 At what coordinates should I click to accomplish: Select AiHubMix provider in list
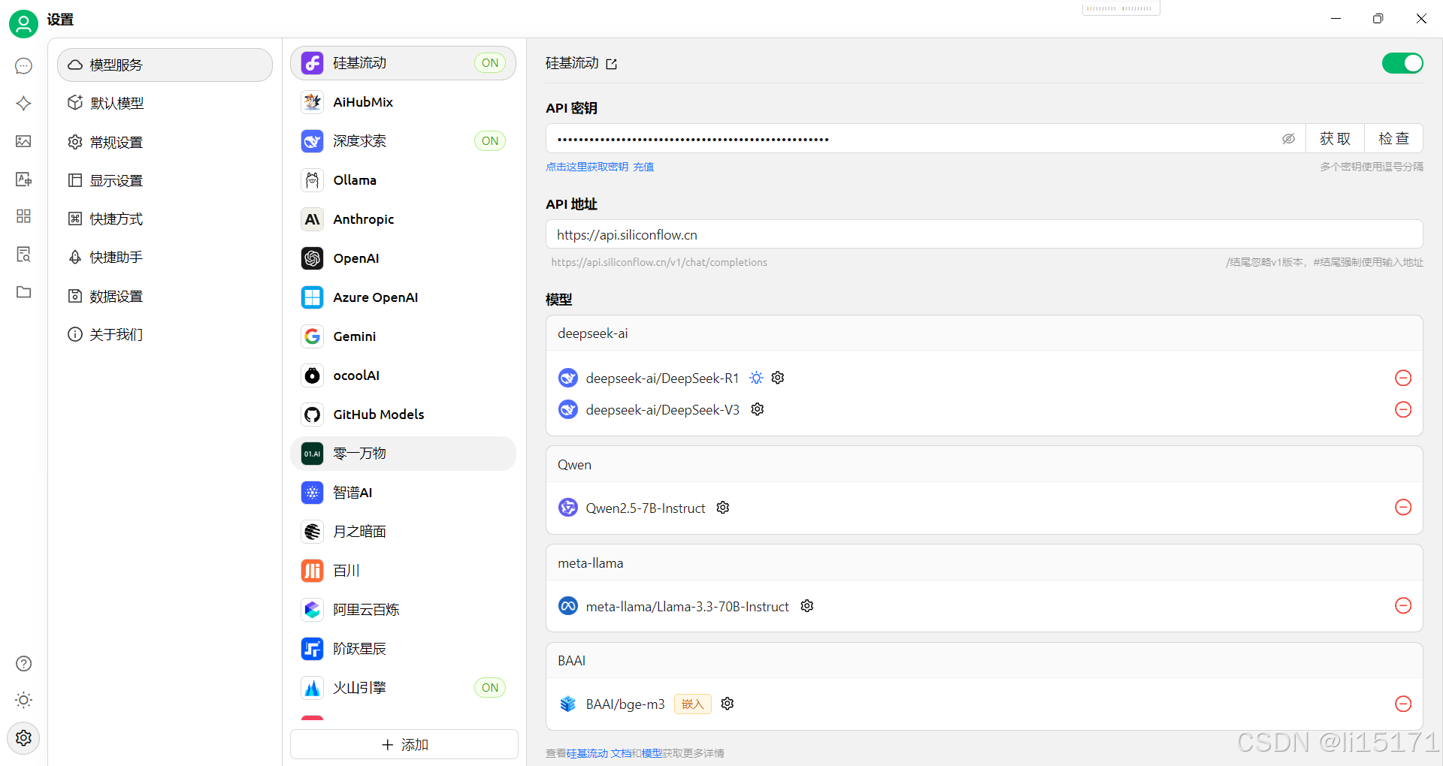tap(403, 102)
